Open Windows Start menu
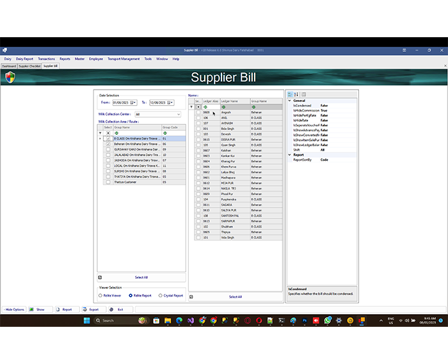Screen dimensions: 448x364 87,320
